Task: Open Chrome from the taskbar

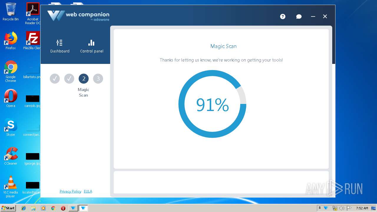Action: pyautogui.click(x=53, y=208)
